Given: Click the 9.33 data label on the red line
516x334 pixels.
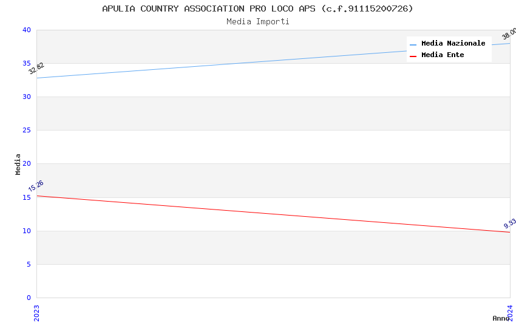Looking at the screenshot, I should (510, 223).
